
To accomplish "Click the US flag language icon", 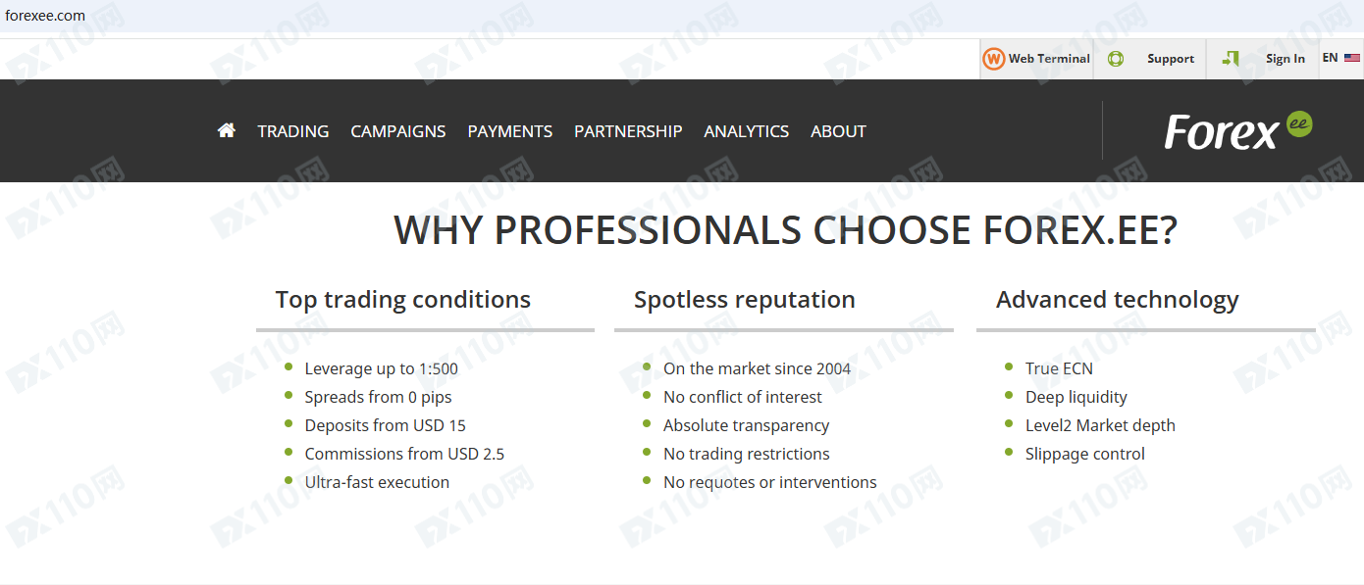I will [x=1352, y=58].
